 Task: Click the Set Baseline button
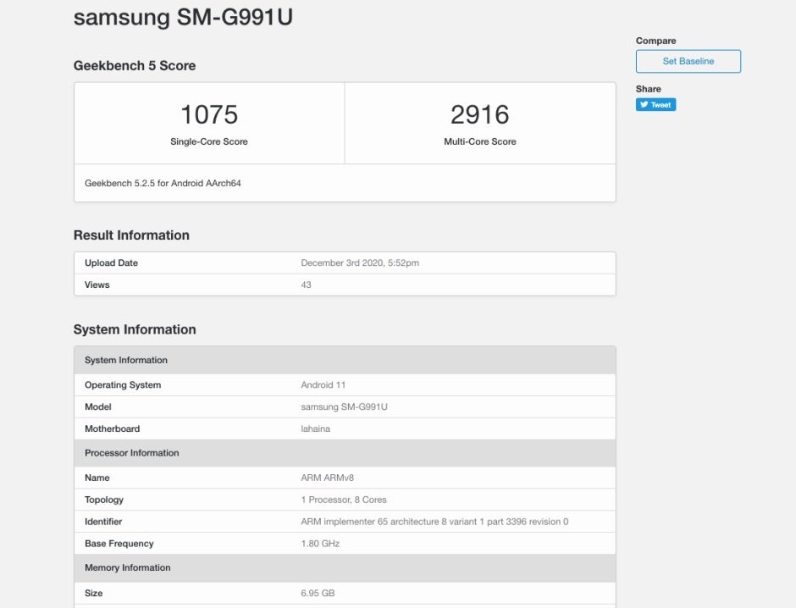(688, 62)
